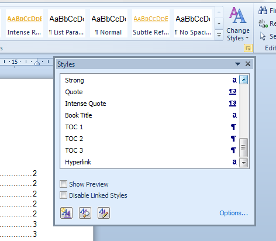Screen dimensions: 276x241
Task: Move down a row in the styles gallery
Action: pyautogui.click(x=219, y=24)
